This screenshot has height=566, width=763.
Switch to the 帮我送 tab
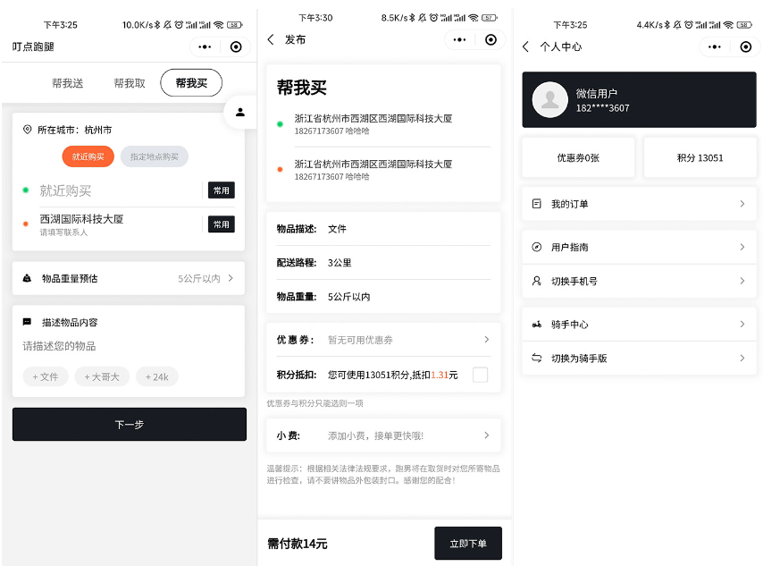point(68,83)
